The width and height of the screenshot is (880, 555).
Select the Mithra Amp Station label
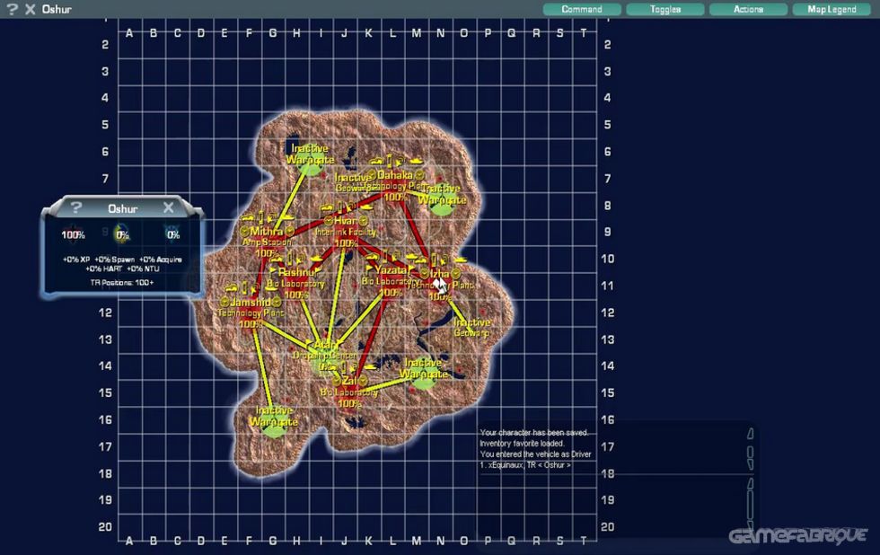point(267,236)
